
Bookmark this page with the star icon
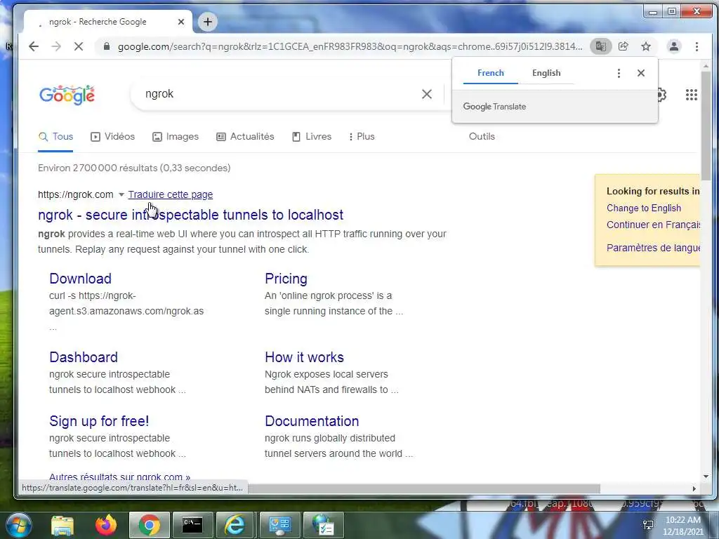pos(646,46)
